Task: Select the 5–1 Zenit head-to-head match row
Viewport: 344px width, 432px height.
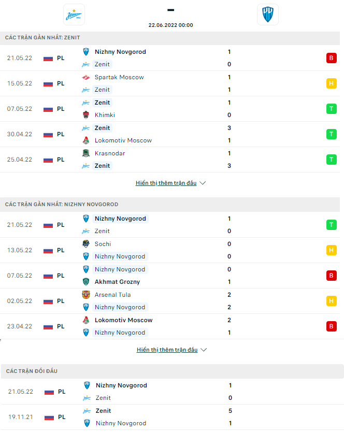Action: point(172,417)
